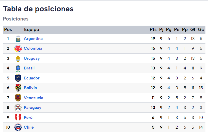Open the Argentina team link

click(x=33, y=39)
